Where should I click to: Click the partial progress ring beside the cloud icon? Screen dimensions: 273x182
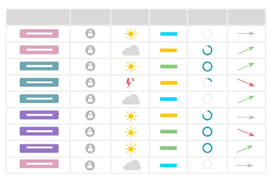point(207,50)
